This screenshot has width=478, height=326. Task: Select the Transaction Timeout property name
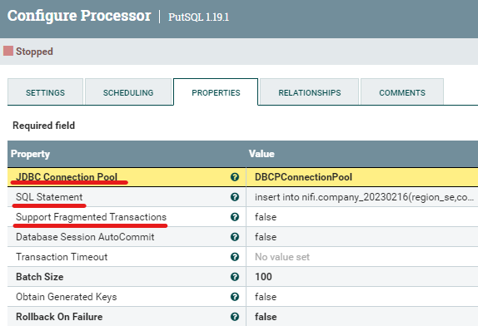(x=62, y=257)
